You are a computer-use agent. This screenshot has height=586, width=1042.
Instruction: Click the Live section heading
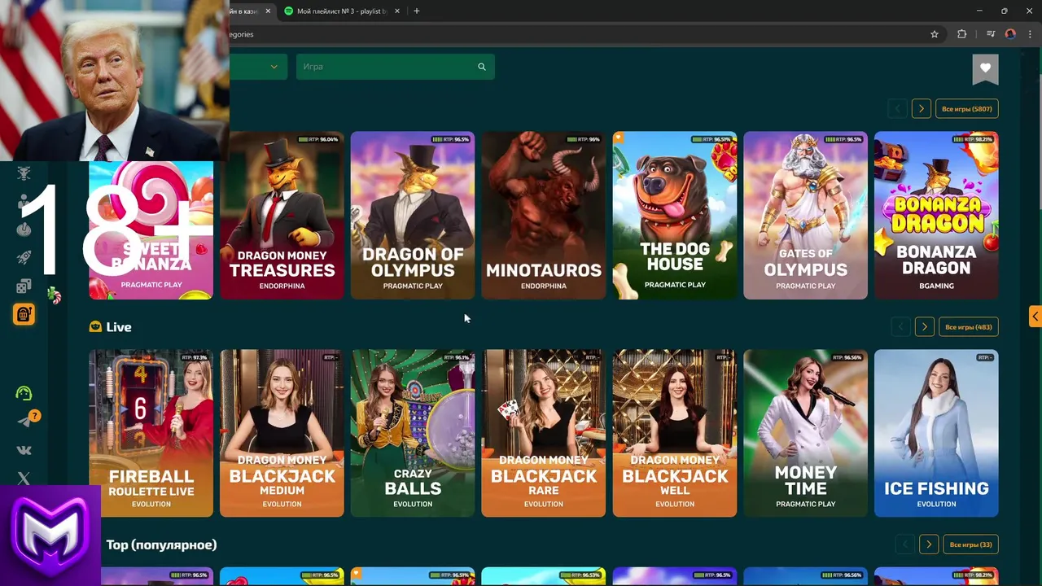tap(119, 327)
